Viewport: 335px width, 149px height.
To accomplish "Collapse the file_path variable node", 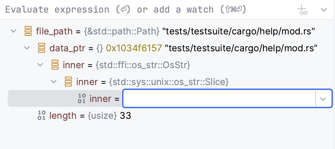I will 14,31.
